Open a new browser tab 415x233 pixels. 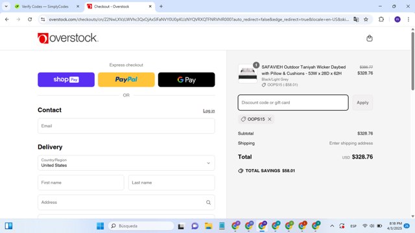point(161,6)
